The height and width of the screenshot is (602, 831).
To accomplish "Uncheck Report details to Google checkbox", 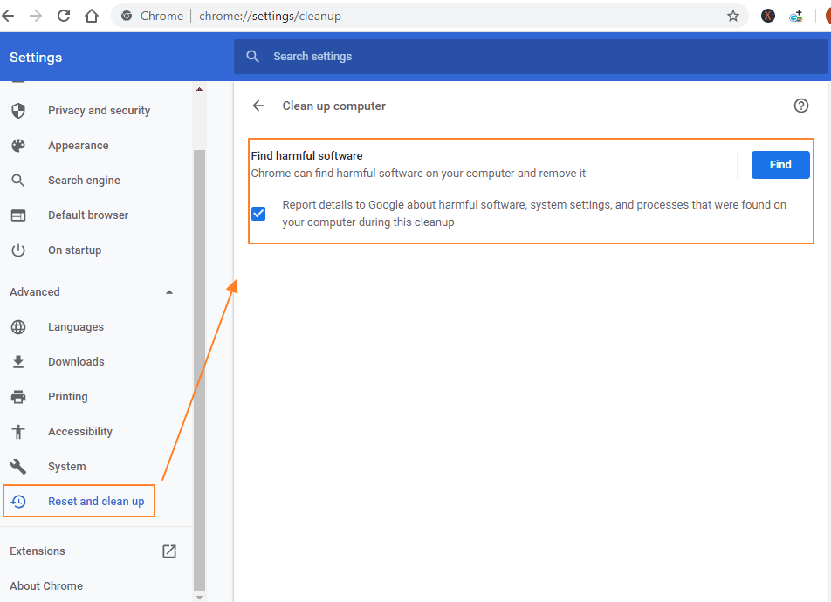I will click(258, 214).
